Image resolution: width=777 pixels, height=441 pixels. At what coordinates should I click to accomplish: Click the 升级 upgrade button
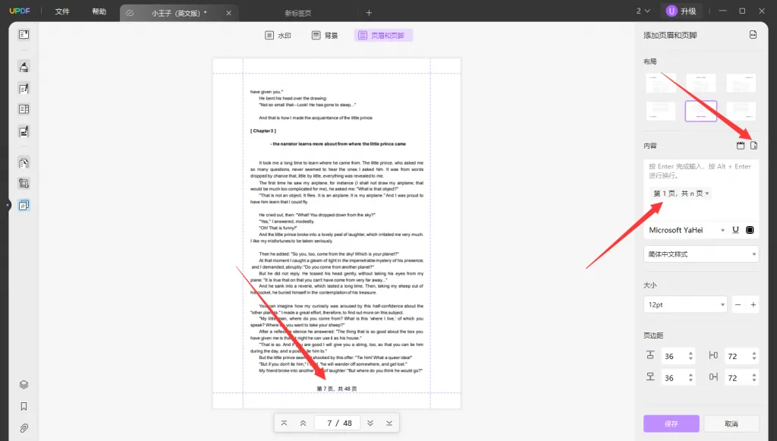click(x=682, y=11)
